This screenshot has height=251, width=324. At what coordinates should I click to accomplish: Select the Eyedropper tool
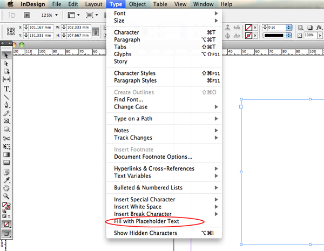pos(6,180)
